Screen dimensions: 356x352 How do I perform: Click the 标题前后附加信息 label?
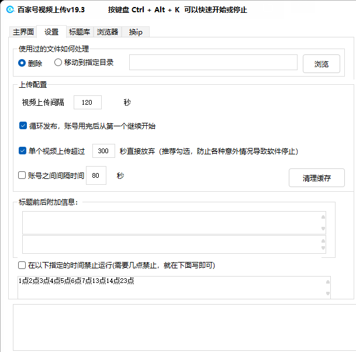pos(48,202)
